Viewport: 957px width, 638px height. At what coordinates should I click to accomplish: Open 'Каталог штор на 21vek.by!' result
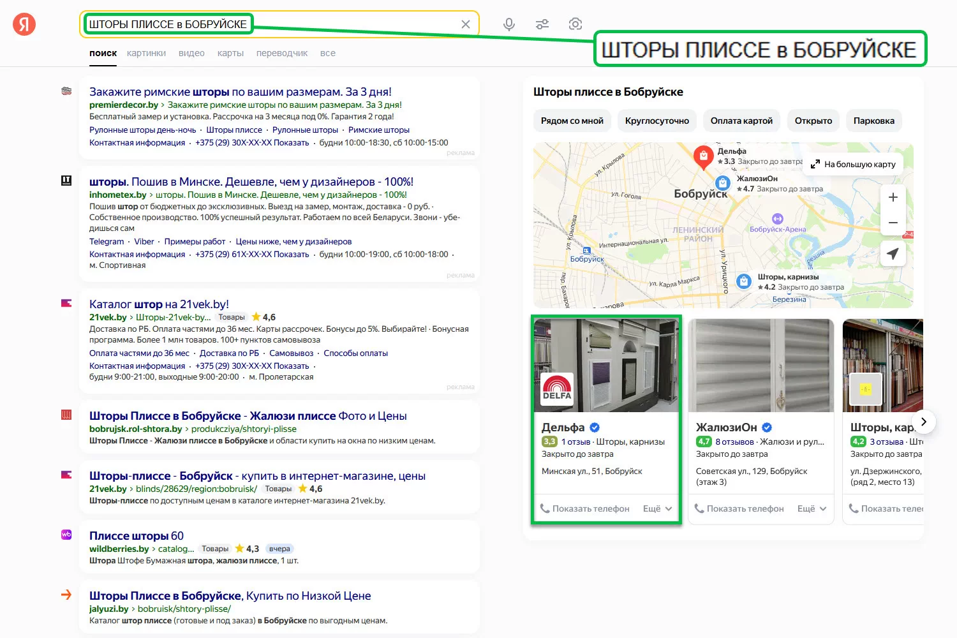click(159, 304)
